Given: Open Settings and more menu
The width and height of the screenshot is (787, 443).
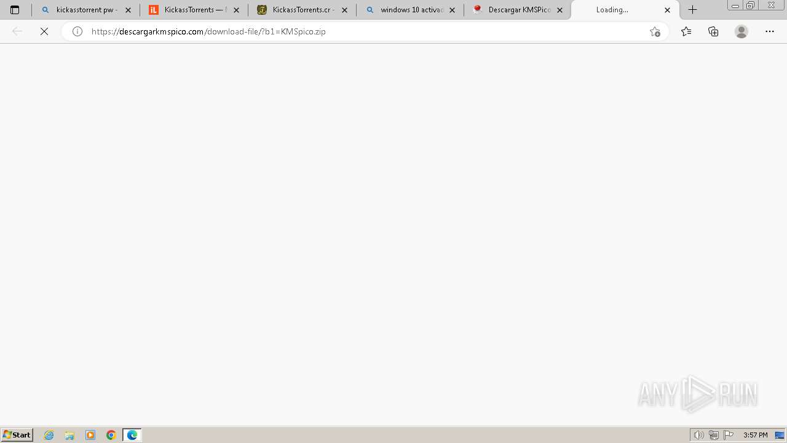Looking at the screenshot, I should (770, 31).
